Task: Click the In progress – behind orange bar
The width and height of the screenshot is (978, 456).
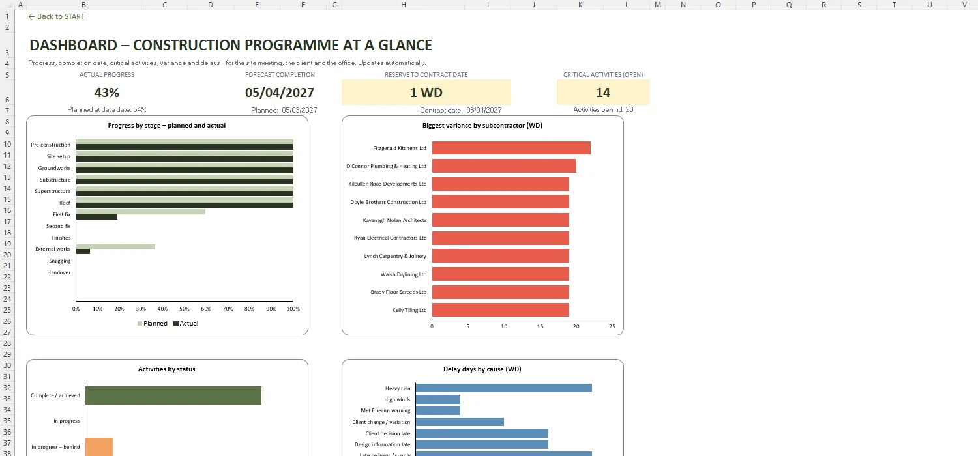Action: pyautogui.click(x=99, y=447)
